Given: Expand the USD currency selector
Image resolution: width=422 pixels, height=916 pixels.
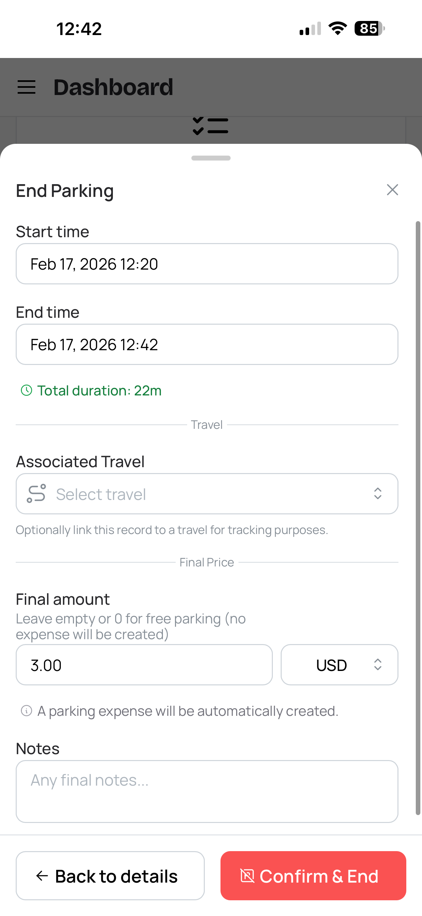Looking at the screenshot, I should coord(339,665).
